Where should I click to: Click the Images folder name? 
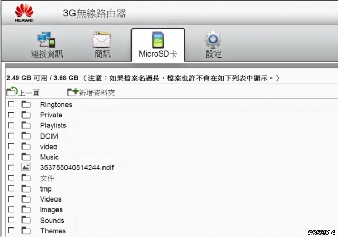51,210
